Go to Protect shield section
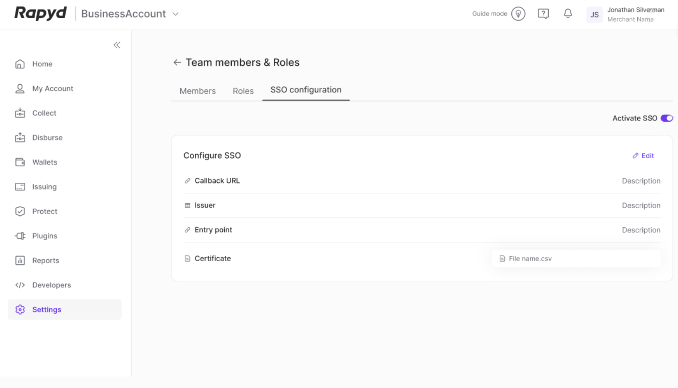678x388 pixels. [44, 211]
